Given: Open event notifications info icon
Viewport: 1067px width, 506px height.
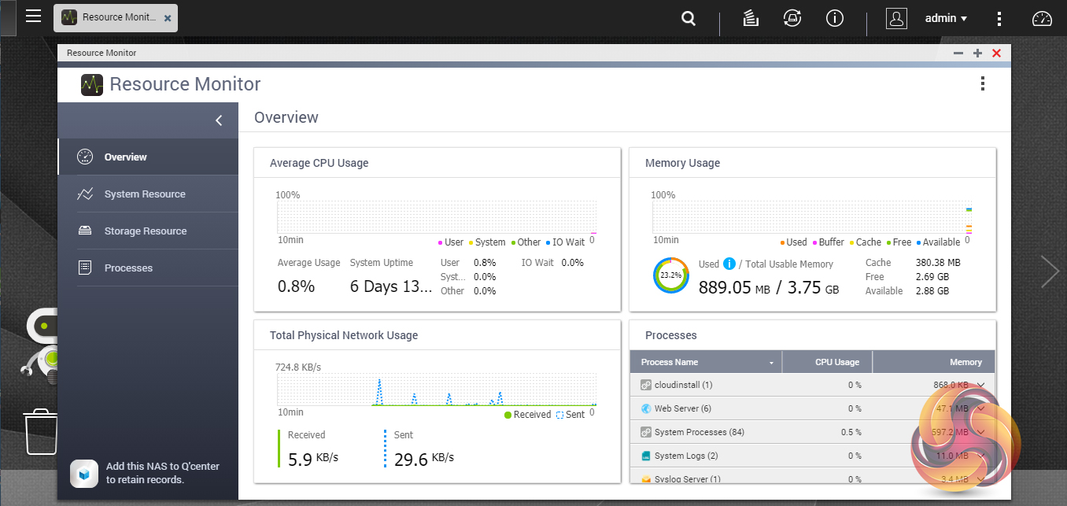Looking at the screenshot, I should [x=834, y=18].
